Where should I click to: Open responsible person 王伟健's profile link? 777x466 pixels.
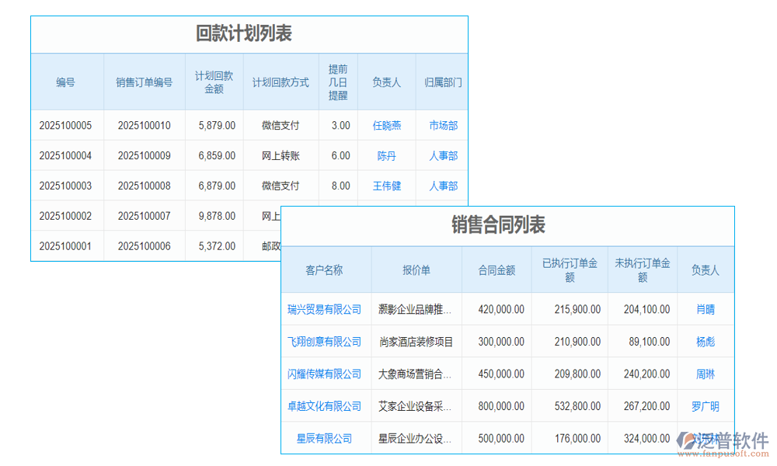pyautogui.click(x=387, y=186)
